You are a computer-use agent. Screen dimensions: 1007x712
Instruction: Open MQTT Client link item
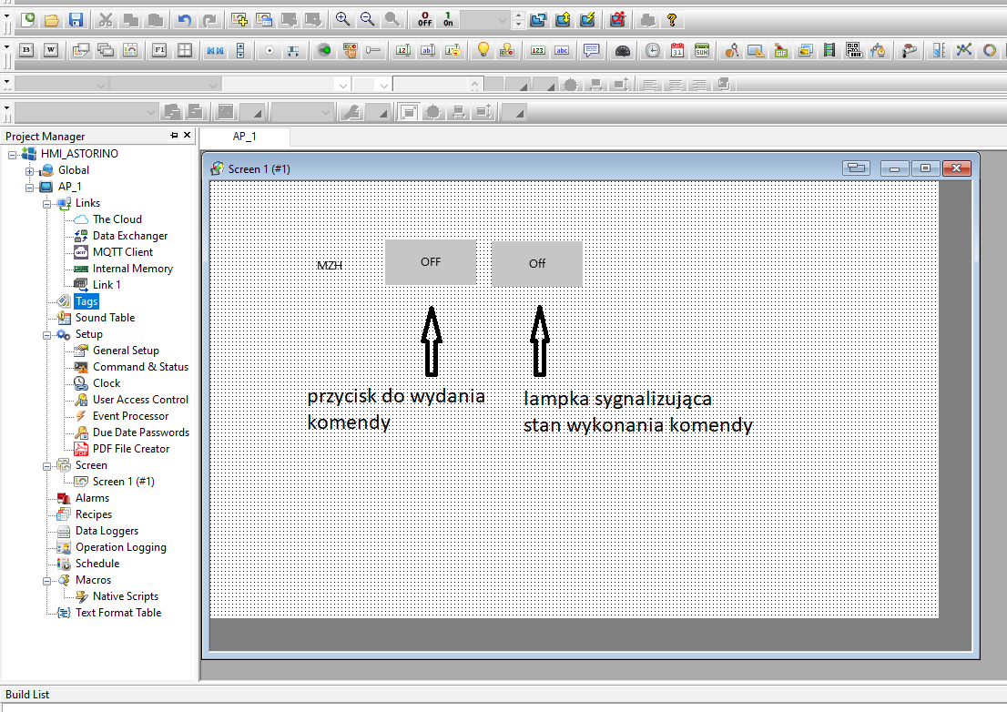(x=123, y=252)
